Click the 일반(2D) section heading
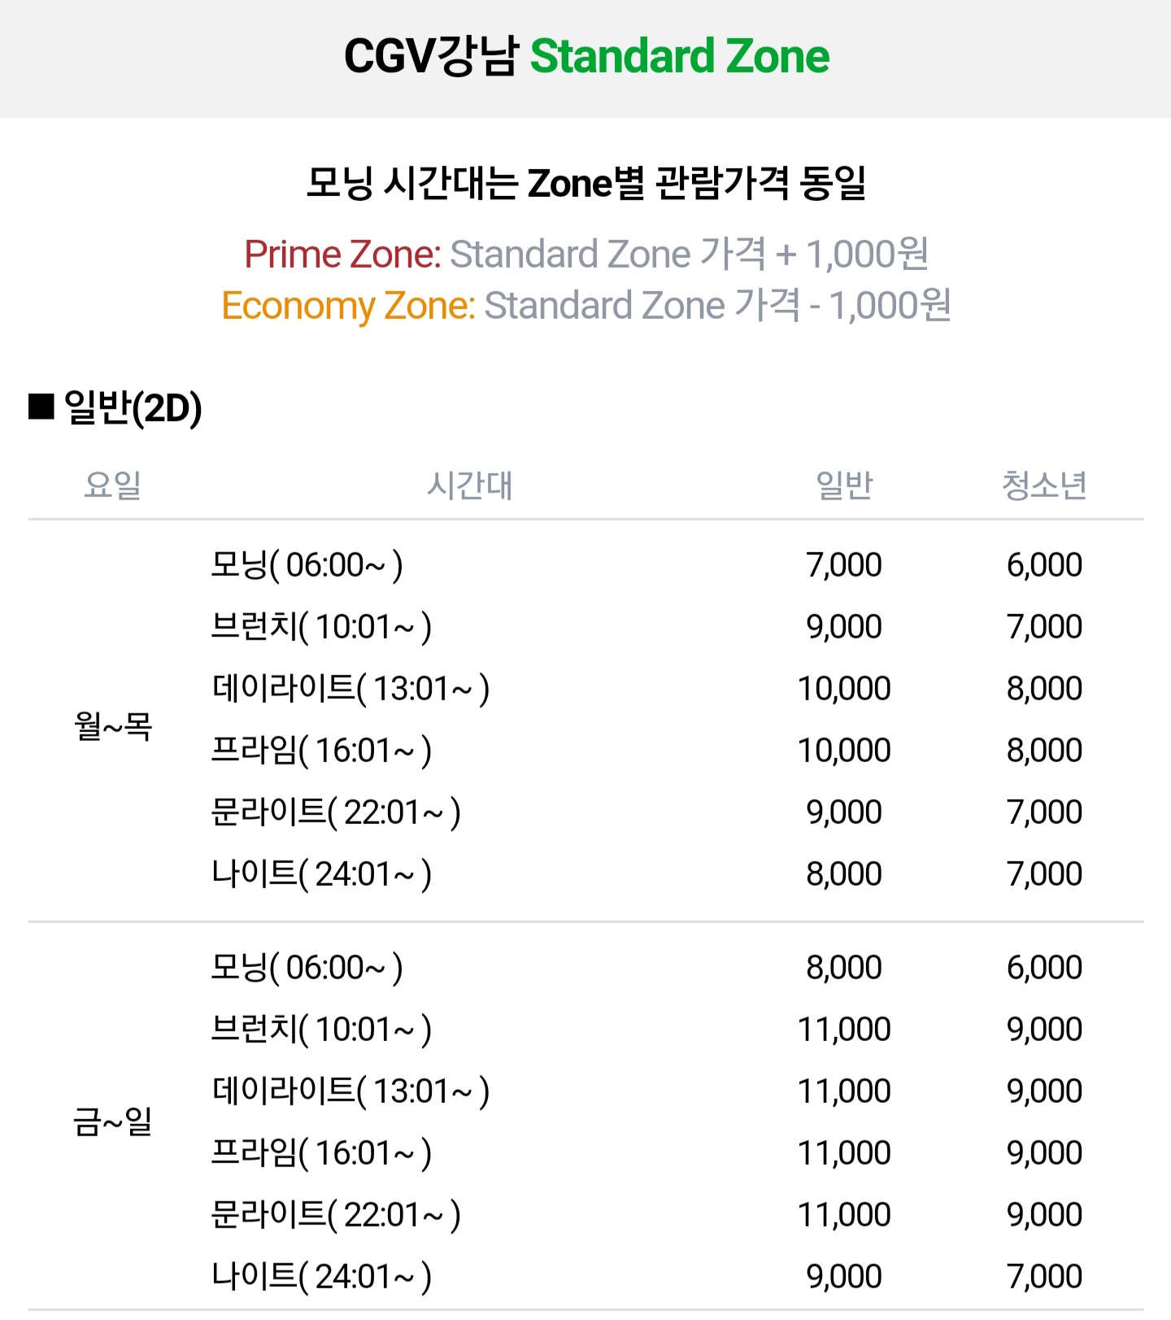Viewport: 1171px width, 1320px height. click(133, 407)
